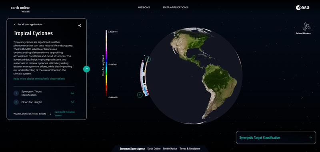Expand the Cloud Top Height row chevron
320x152 pixels.
click(72, 102)
